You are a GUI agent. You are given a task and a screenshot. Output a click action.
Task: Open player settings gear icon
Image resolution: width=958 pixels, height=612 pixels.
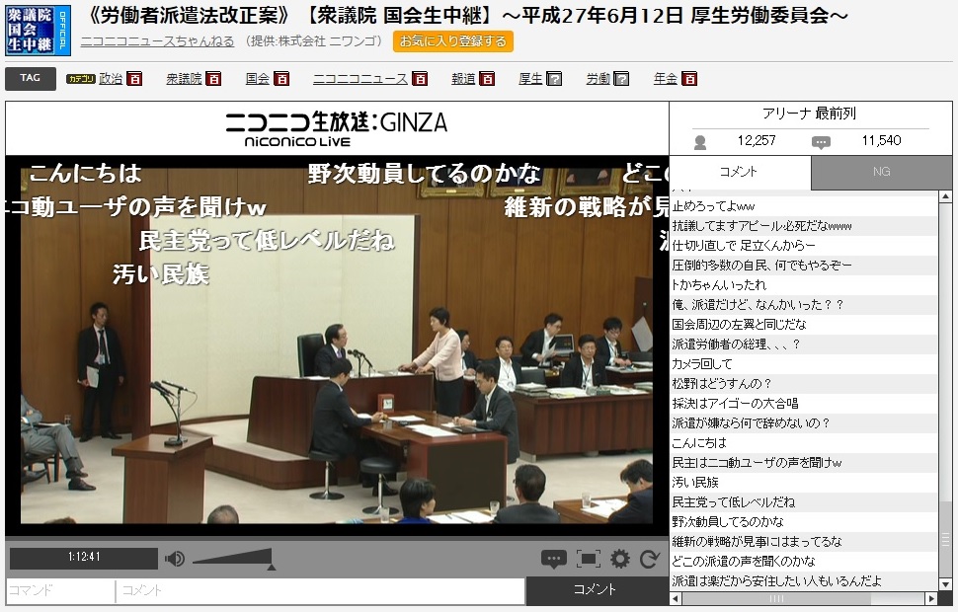tap(619, 559)
